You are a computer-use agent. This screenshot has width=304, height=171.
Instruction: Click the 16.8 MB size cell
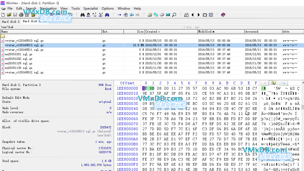138,45
